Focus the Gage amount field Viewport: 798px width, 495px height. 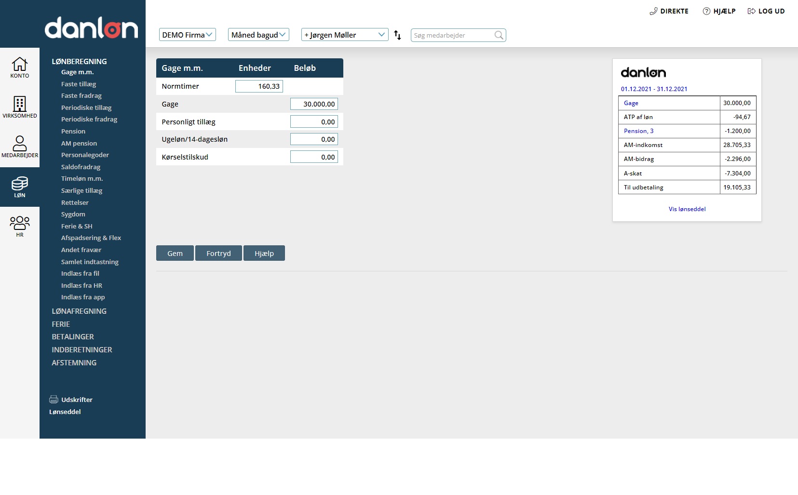(x=314, y=104)
